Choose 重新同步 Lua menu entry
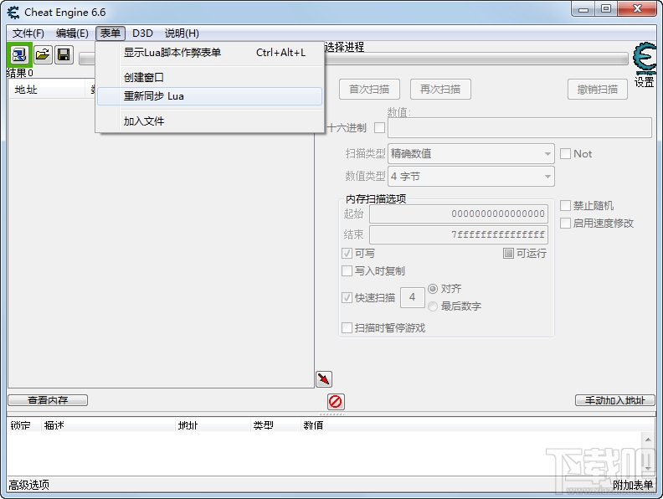Image resolution: width=663 pixels, height=499 pixels. click(x=210, y=96)
